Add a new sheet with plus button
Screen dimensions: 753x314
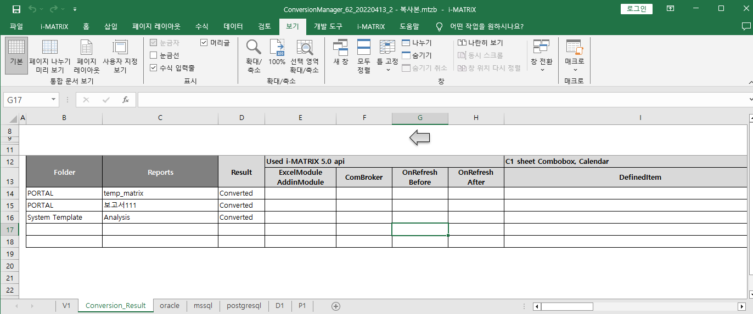click(x=336, y=306)
